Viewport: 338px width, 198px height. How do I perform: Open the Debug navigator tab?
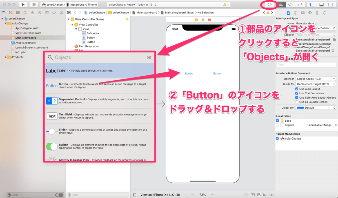47,13
